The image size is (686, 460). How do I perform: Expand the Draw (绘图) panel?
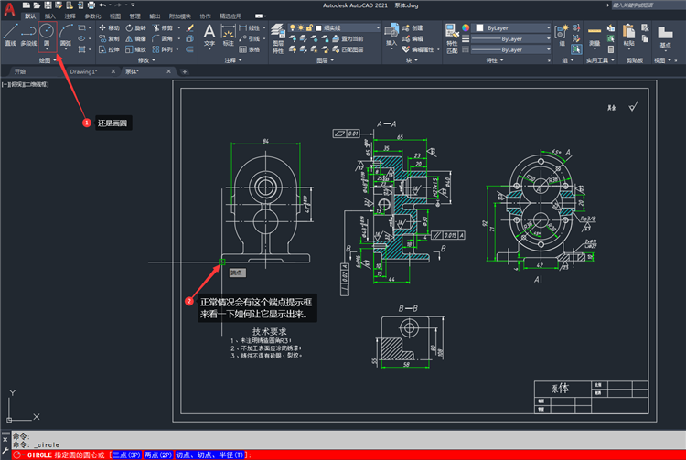point(48,60)
